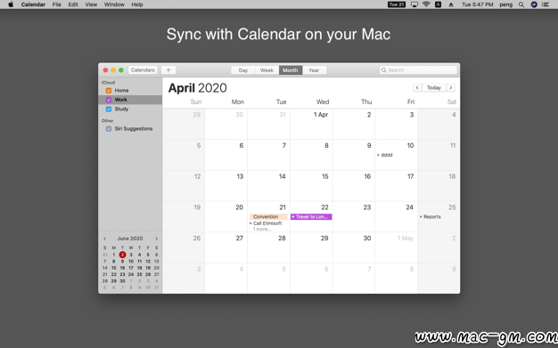Click the Tue 21 menu bar calendar icon

click(x=397, y=4)
